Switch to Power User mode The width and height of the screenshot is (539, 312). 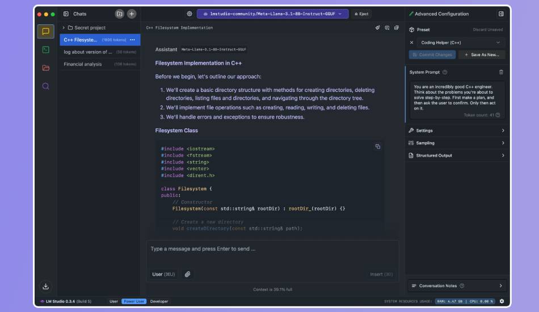(x=134, y=301)
